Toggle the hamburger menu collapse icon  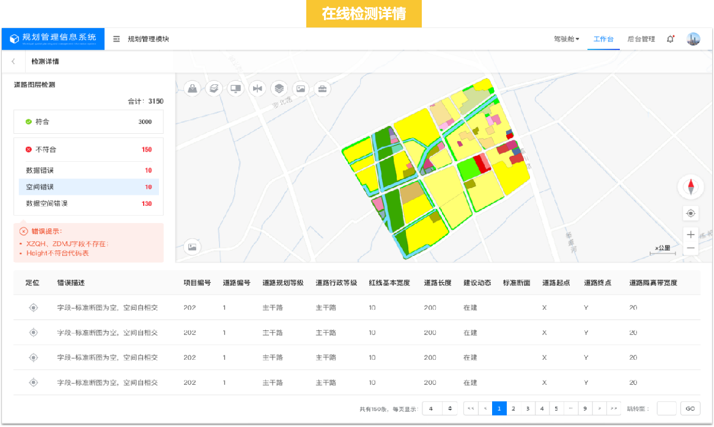[117, 39]
